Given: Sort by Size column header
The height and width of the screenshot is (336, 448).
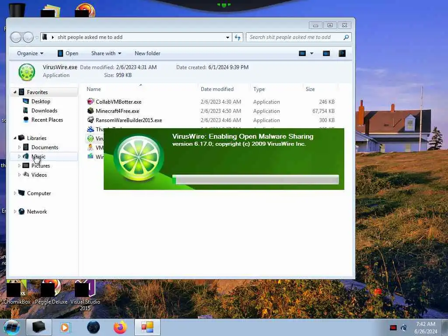Looking at the screenshot, I should coord(310,89).
